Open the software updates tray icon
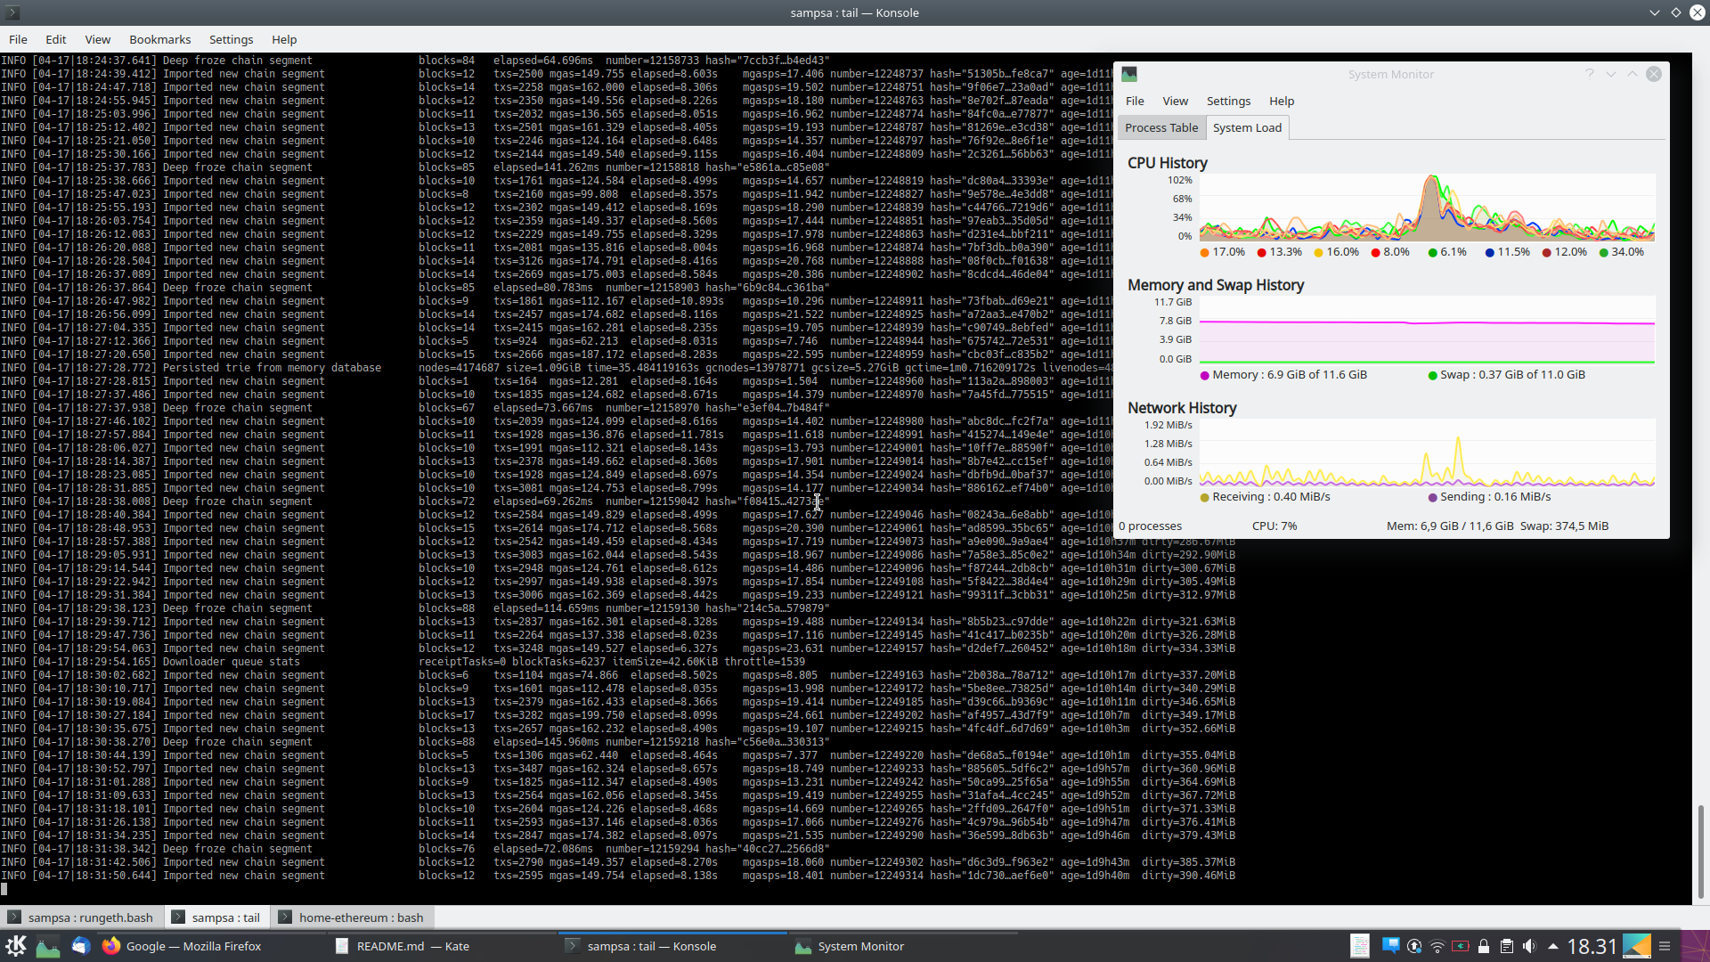Screen dimensions: 1710x962 click(x=1413, y=946)
